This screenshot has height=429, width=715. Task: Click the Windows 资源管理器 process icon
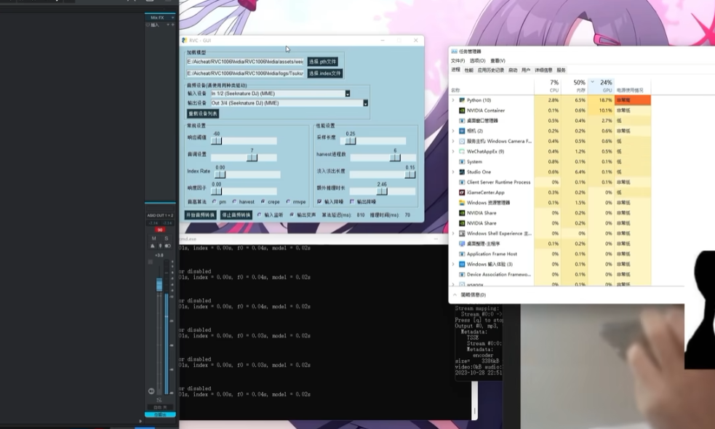(461, 202)
